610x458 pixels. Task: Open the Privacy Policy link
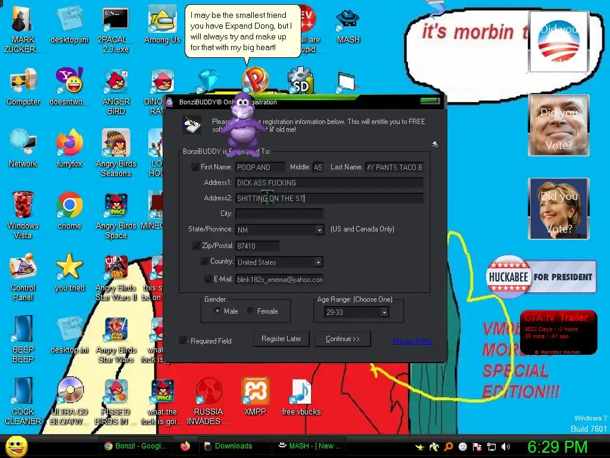(x=413, y=341)
